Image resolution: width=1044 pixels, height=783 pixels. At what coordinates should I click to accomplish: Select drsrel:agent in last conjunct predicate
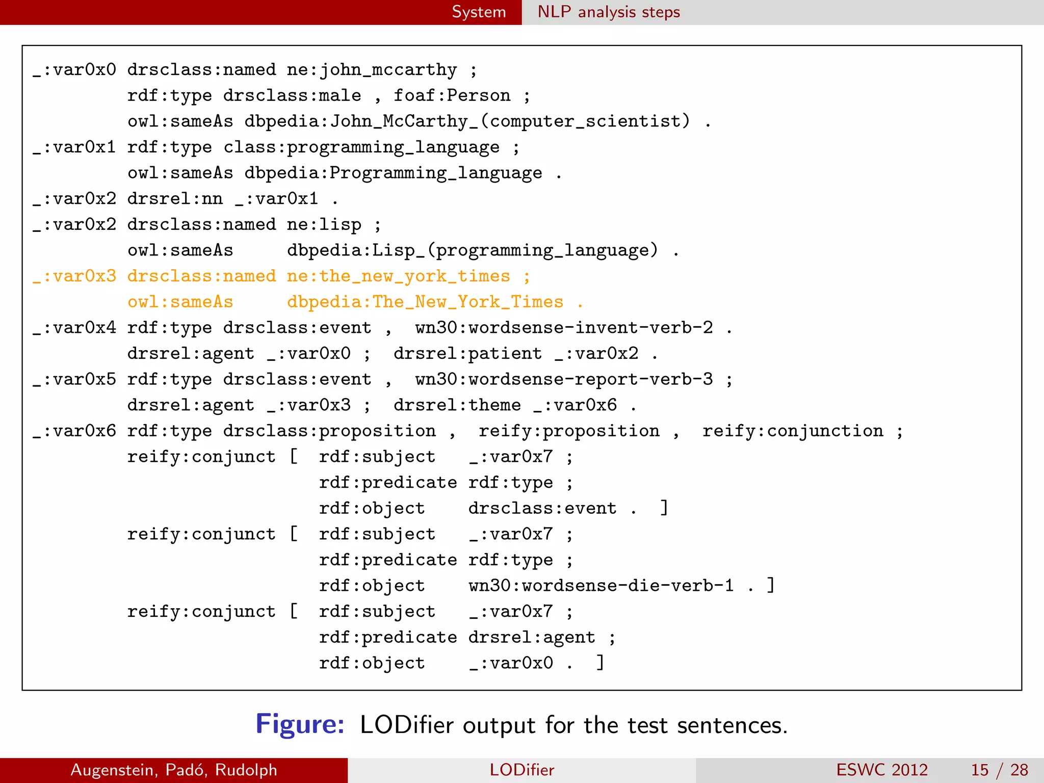pyautogui.click(x=532, y=638)
